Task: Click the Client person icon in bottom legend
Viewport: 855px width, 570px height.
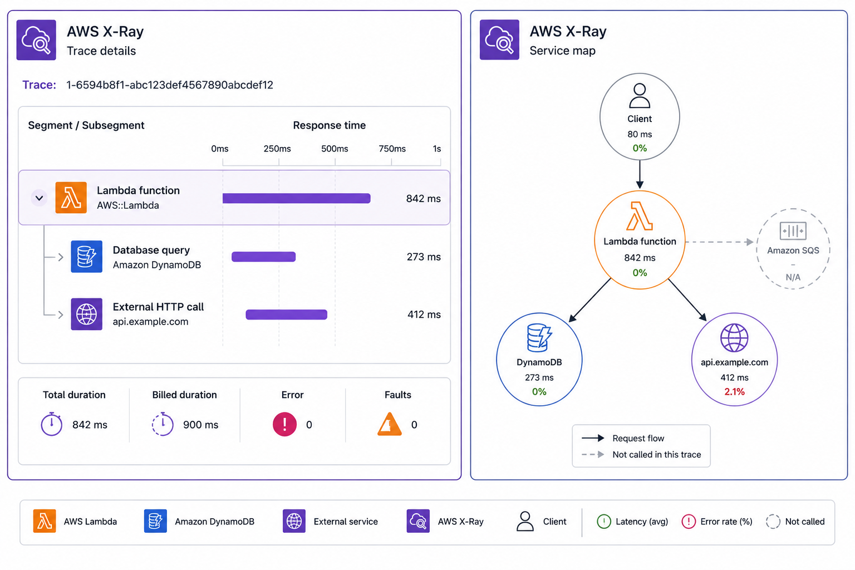Action: [x=525, y=522]
